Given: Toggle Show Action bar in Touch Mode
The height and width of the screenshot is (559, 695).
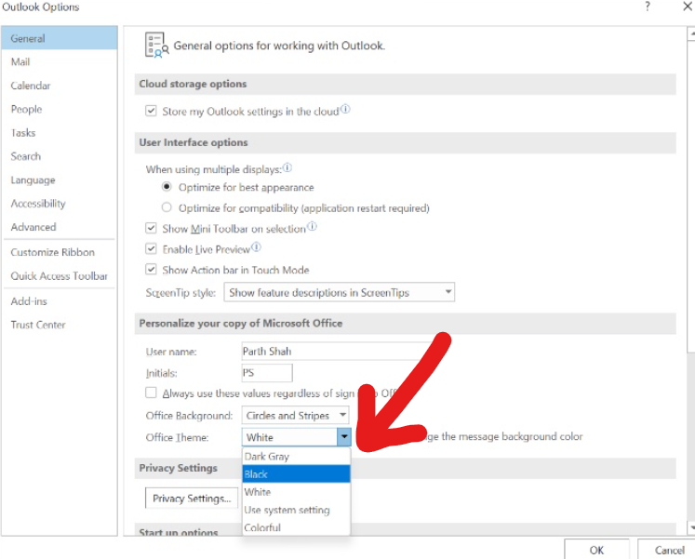Looking at the screenshot, I should pos(151,269).
